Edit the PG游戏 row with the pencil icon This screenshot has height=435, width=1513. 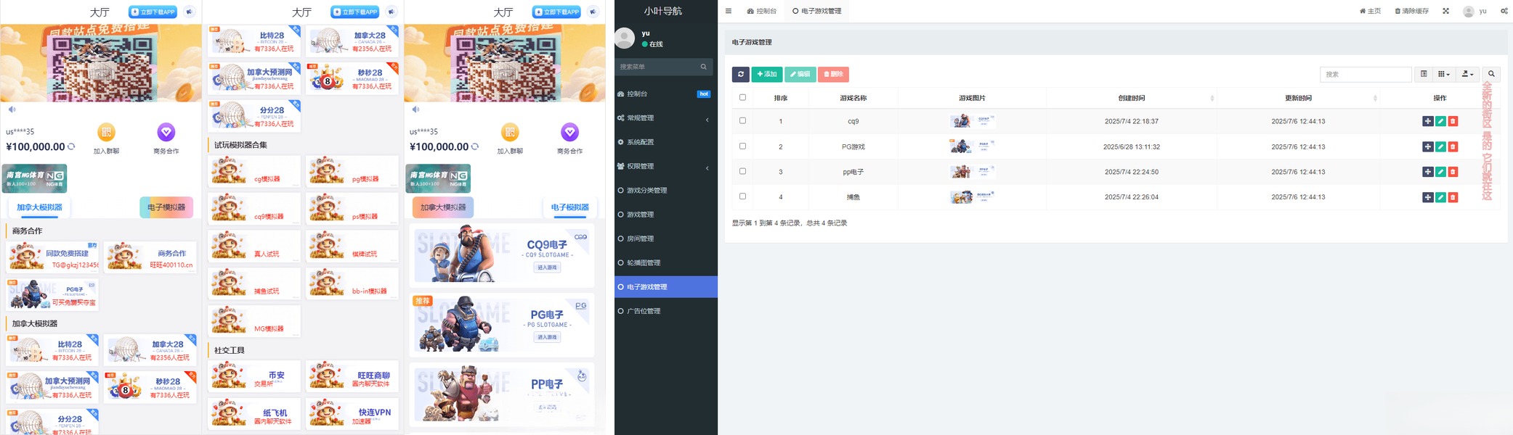[1440, 146]
